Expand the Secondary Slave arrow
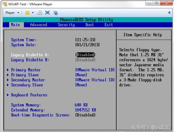The image size is (174, 132). (x=8, y=85)
